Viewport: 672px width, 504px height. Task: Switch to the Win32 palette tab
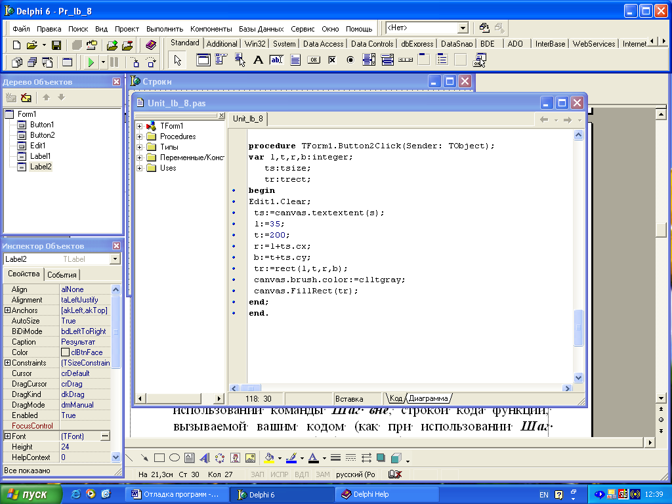click(x=255, y=44)
